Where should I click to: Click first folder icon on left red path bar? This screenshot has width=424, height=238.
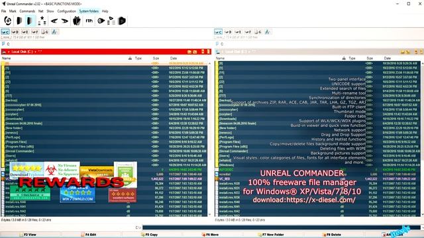[x=189, y=52]
